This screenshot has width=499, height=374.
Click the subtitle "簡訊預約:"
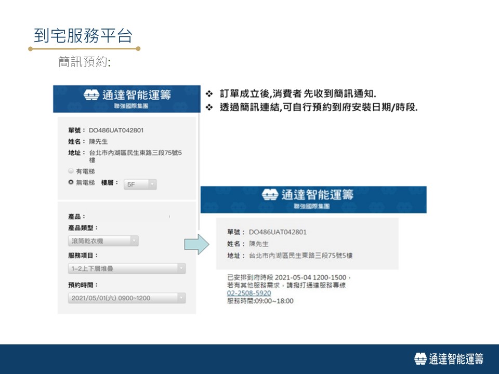(84, 62)
